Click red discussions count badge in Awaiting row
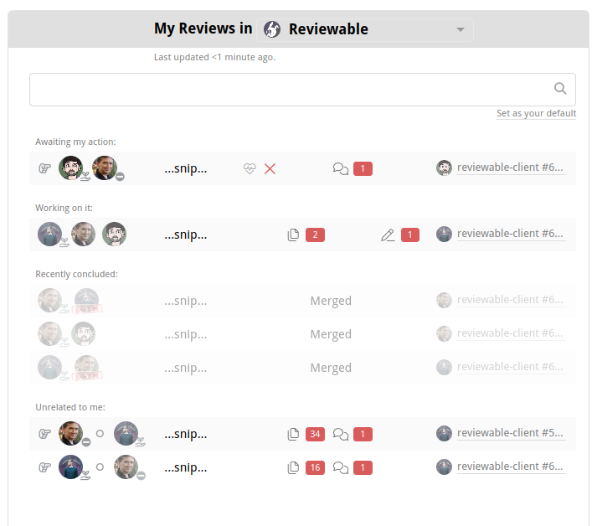This screenshot has width=597, height=526. coord(363,168)
